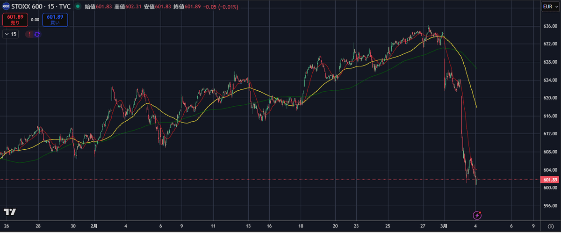Screen dimensions: 561x233
Task: Click the 3月 date on time axis
Action: click(444, 226)
